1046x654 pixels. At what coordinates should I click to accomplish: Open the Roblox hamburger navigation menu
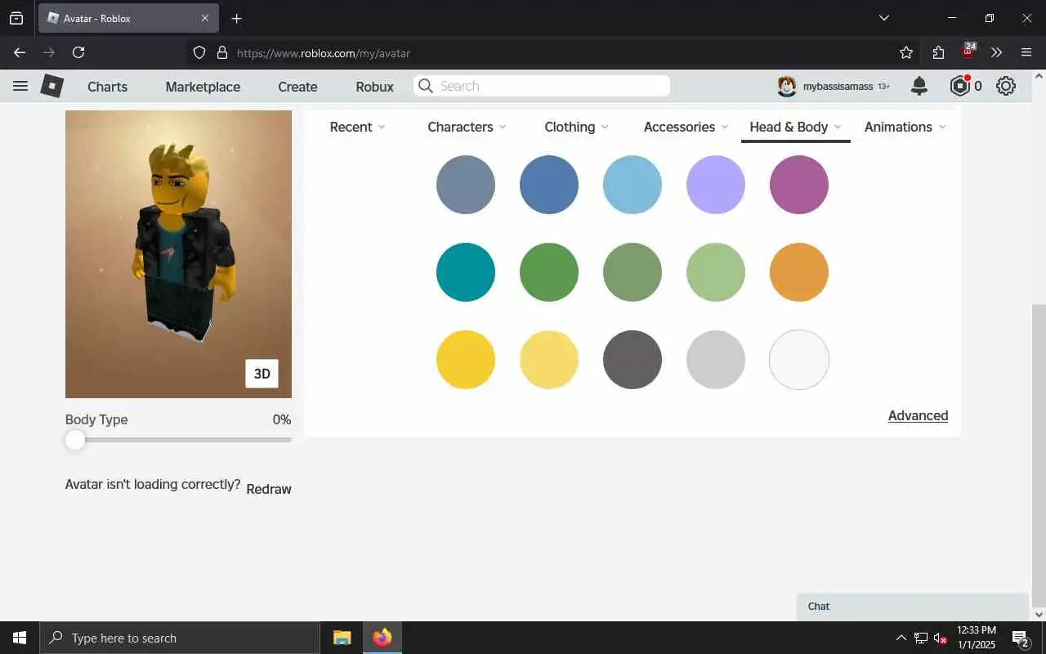click(20, 86)
